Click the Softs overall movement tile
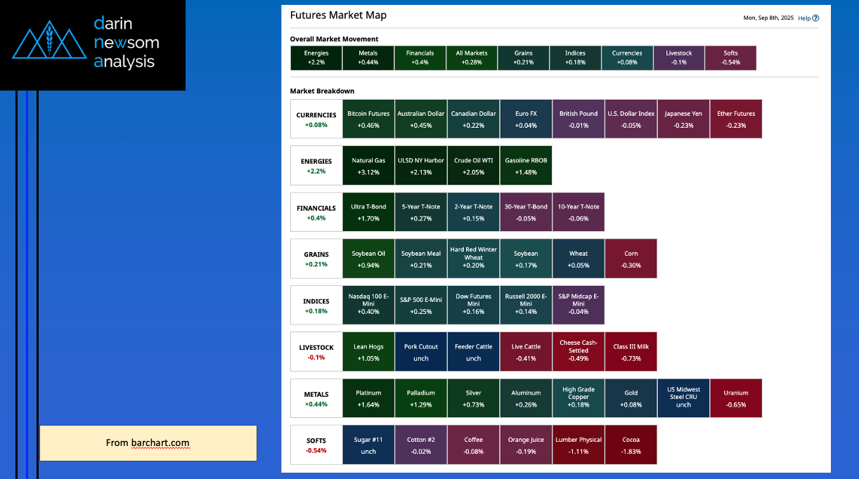 coord(730,58)
